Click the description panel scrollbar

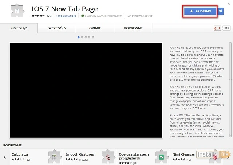230,90
